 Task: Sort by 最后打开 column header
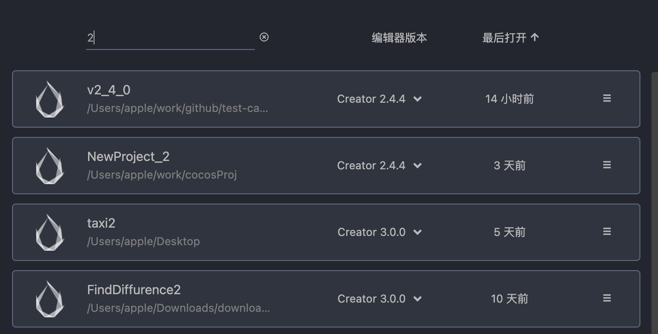click(x=504, y=38)
